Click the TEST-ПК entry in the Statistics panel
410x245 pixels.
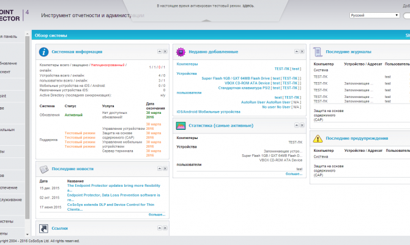[295, 142]
